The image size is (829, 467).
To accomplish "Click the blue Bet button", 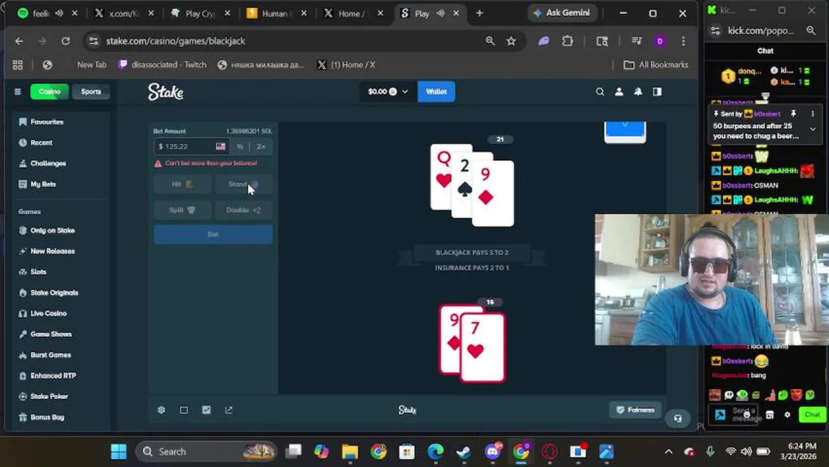I will [x=213, y=234].
